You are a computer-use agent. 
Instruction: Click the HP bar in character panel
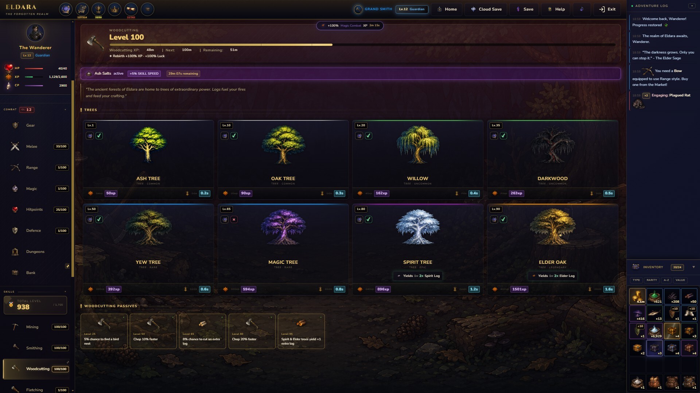(x=34, y=68)
